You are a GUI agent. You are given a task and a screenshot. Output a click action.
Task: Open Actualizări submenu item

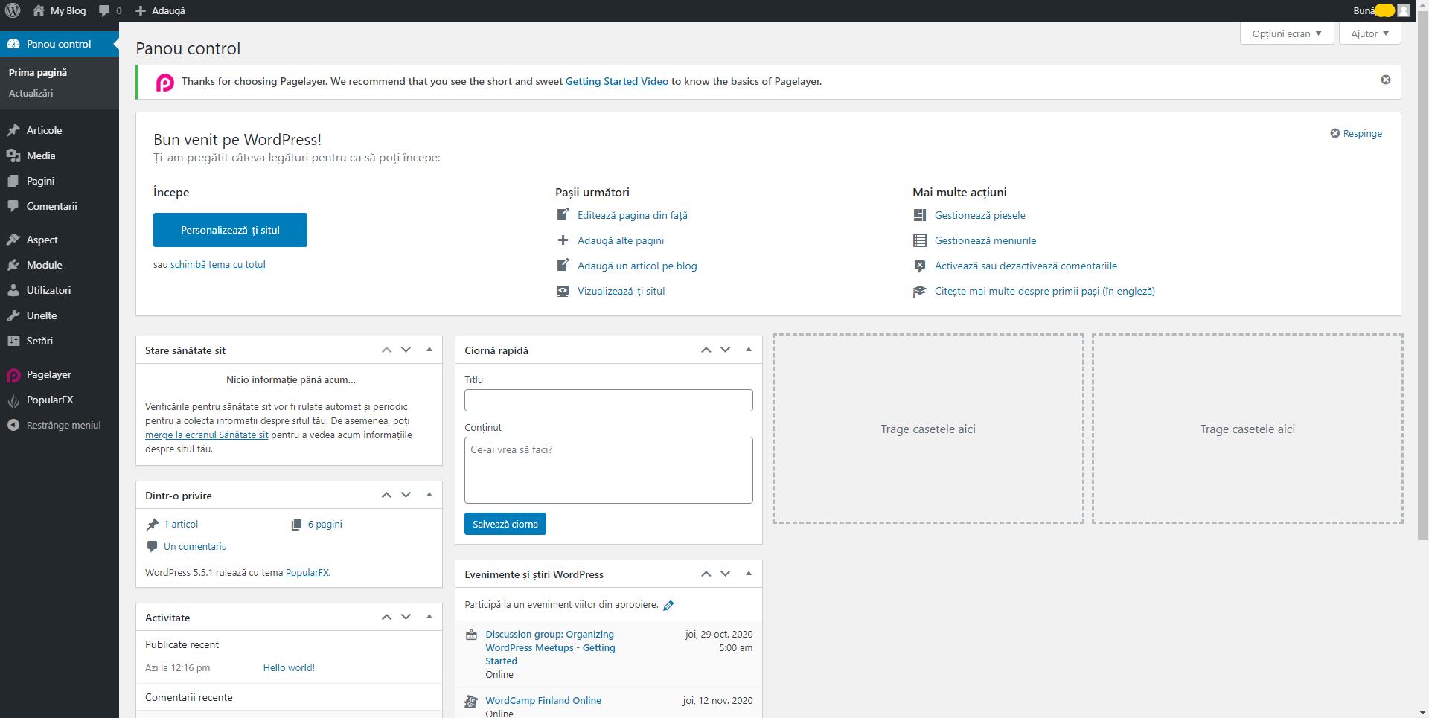click(31, 93)
